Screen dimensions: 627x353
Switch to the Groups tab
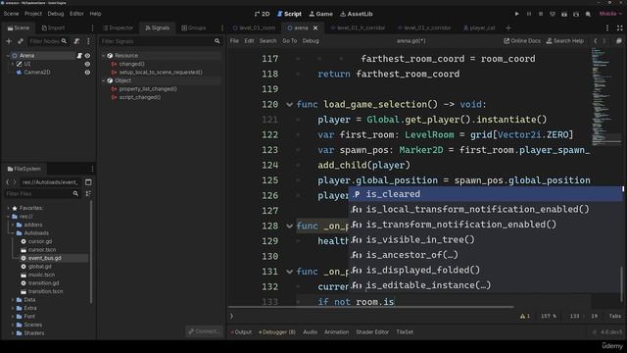click(x=194, y=28)
